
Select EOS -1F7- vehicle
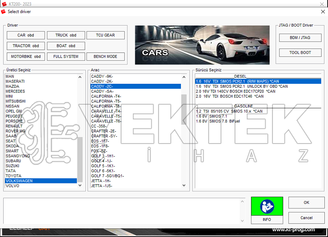136,141
